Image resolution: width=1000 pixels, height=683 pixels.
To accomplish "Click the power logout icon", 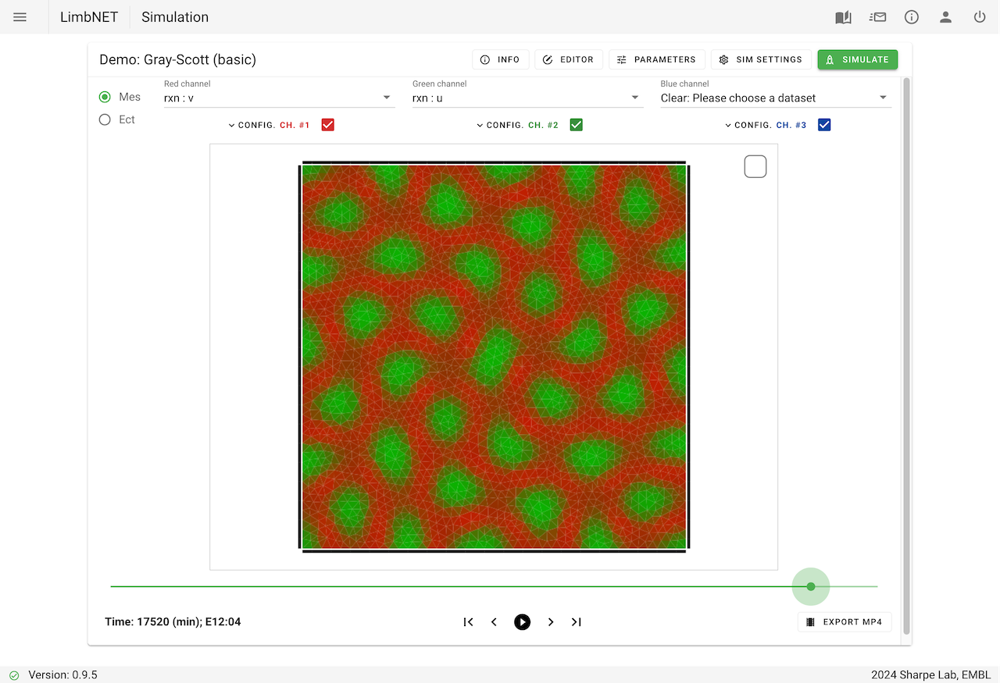I will point(980,17).
